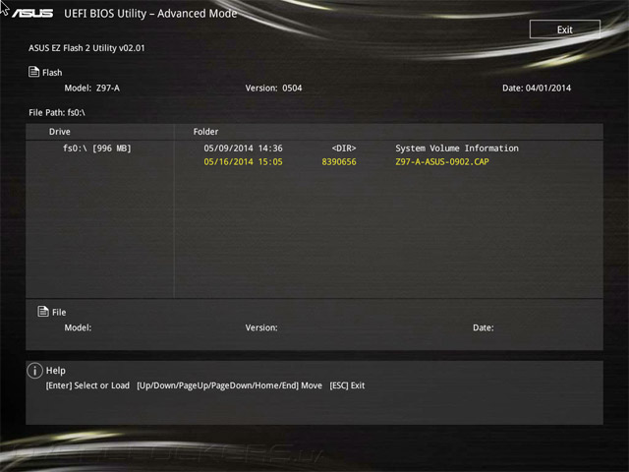Viewport: 629px width, 472px height.
Task: Select drive fs0:\ [996 MB]
Action: pyautogui.click(x=97, y=148)
